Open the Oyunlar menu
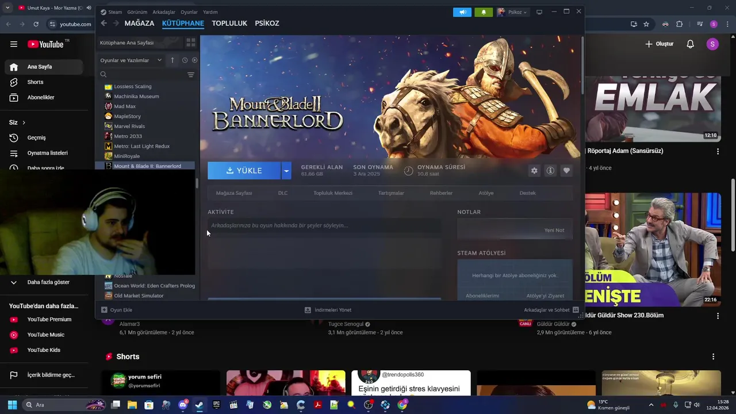The height and width of the screenshot is (414, 736). 189,12
